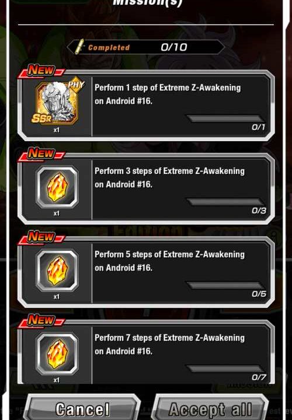Tap the crystal reward for 5 steps mission

57,270
